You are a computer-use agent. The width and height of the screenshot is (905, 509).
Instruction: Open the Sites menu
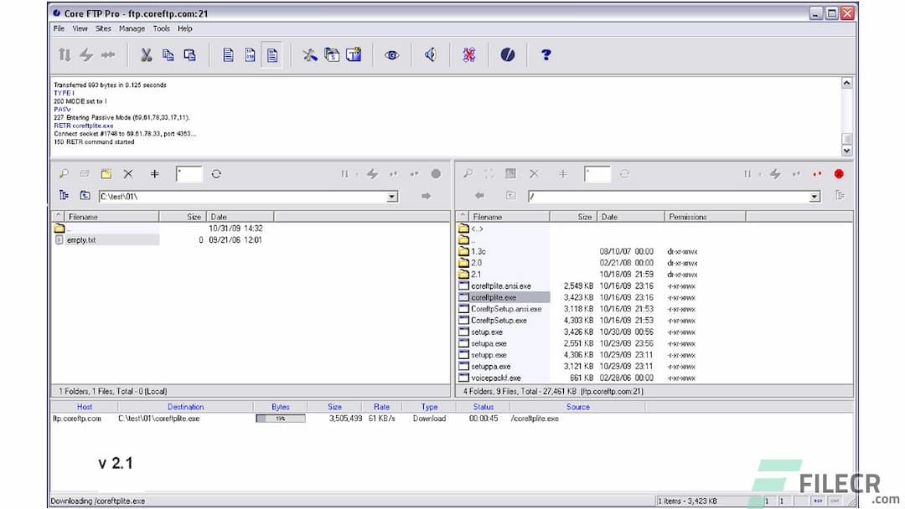[102, 28]
